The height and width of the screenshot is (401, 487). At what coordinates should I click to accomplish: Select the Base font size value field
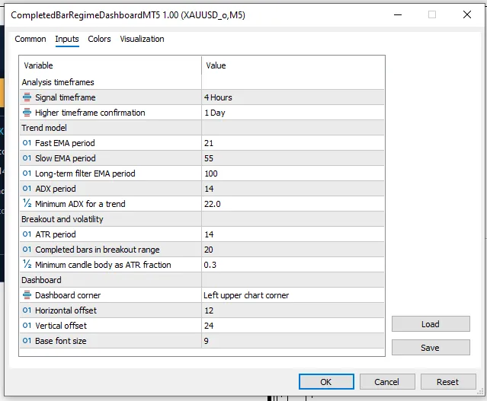293,341
